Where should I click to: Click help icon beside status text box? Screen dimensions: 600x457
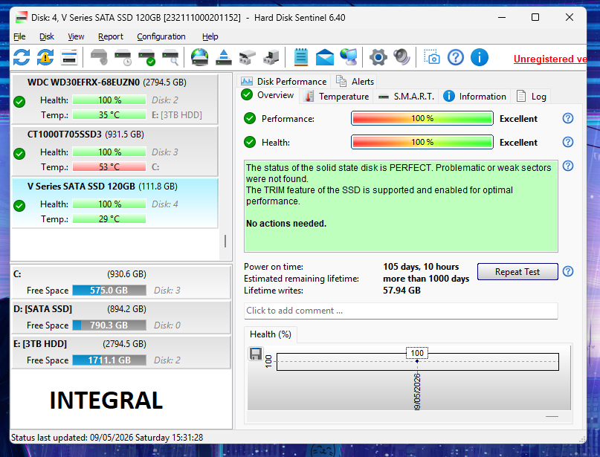click(568, 166)
